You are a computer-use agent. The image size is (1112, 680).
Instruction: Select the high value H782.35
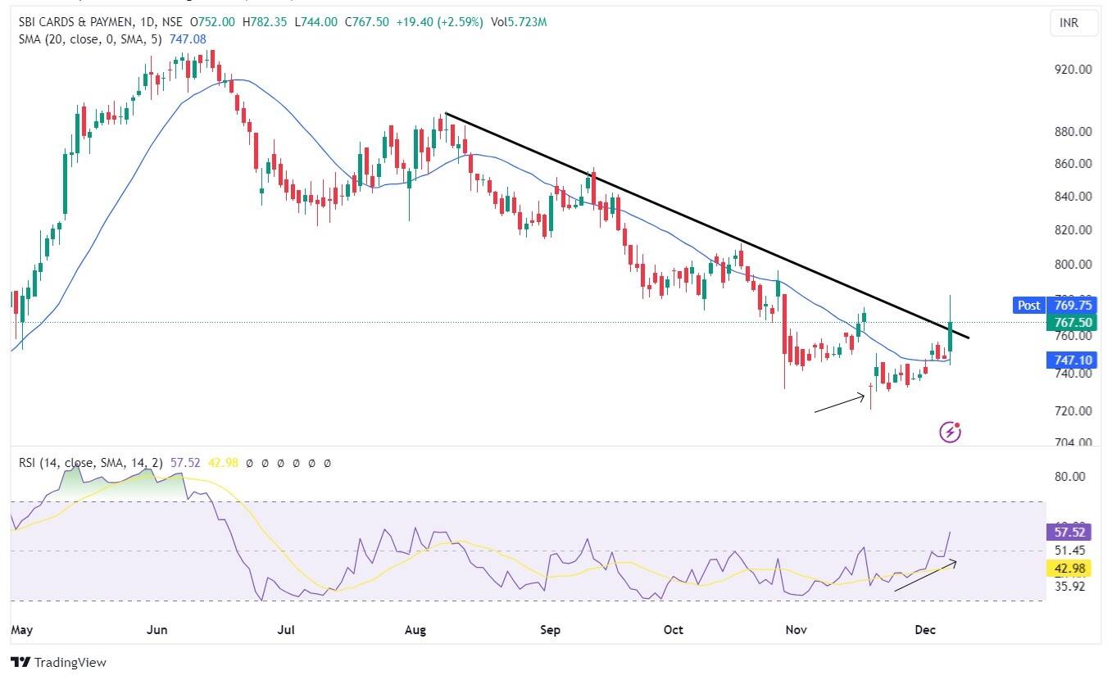[266, 22]
